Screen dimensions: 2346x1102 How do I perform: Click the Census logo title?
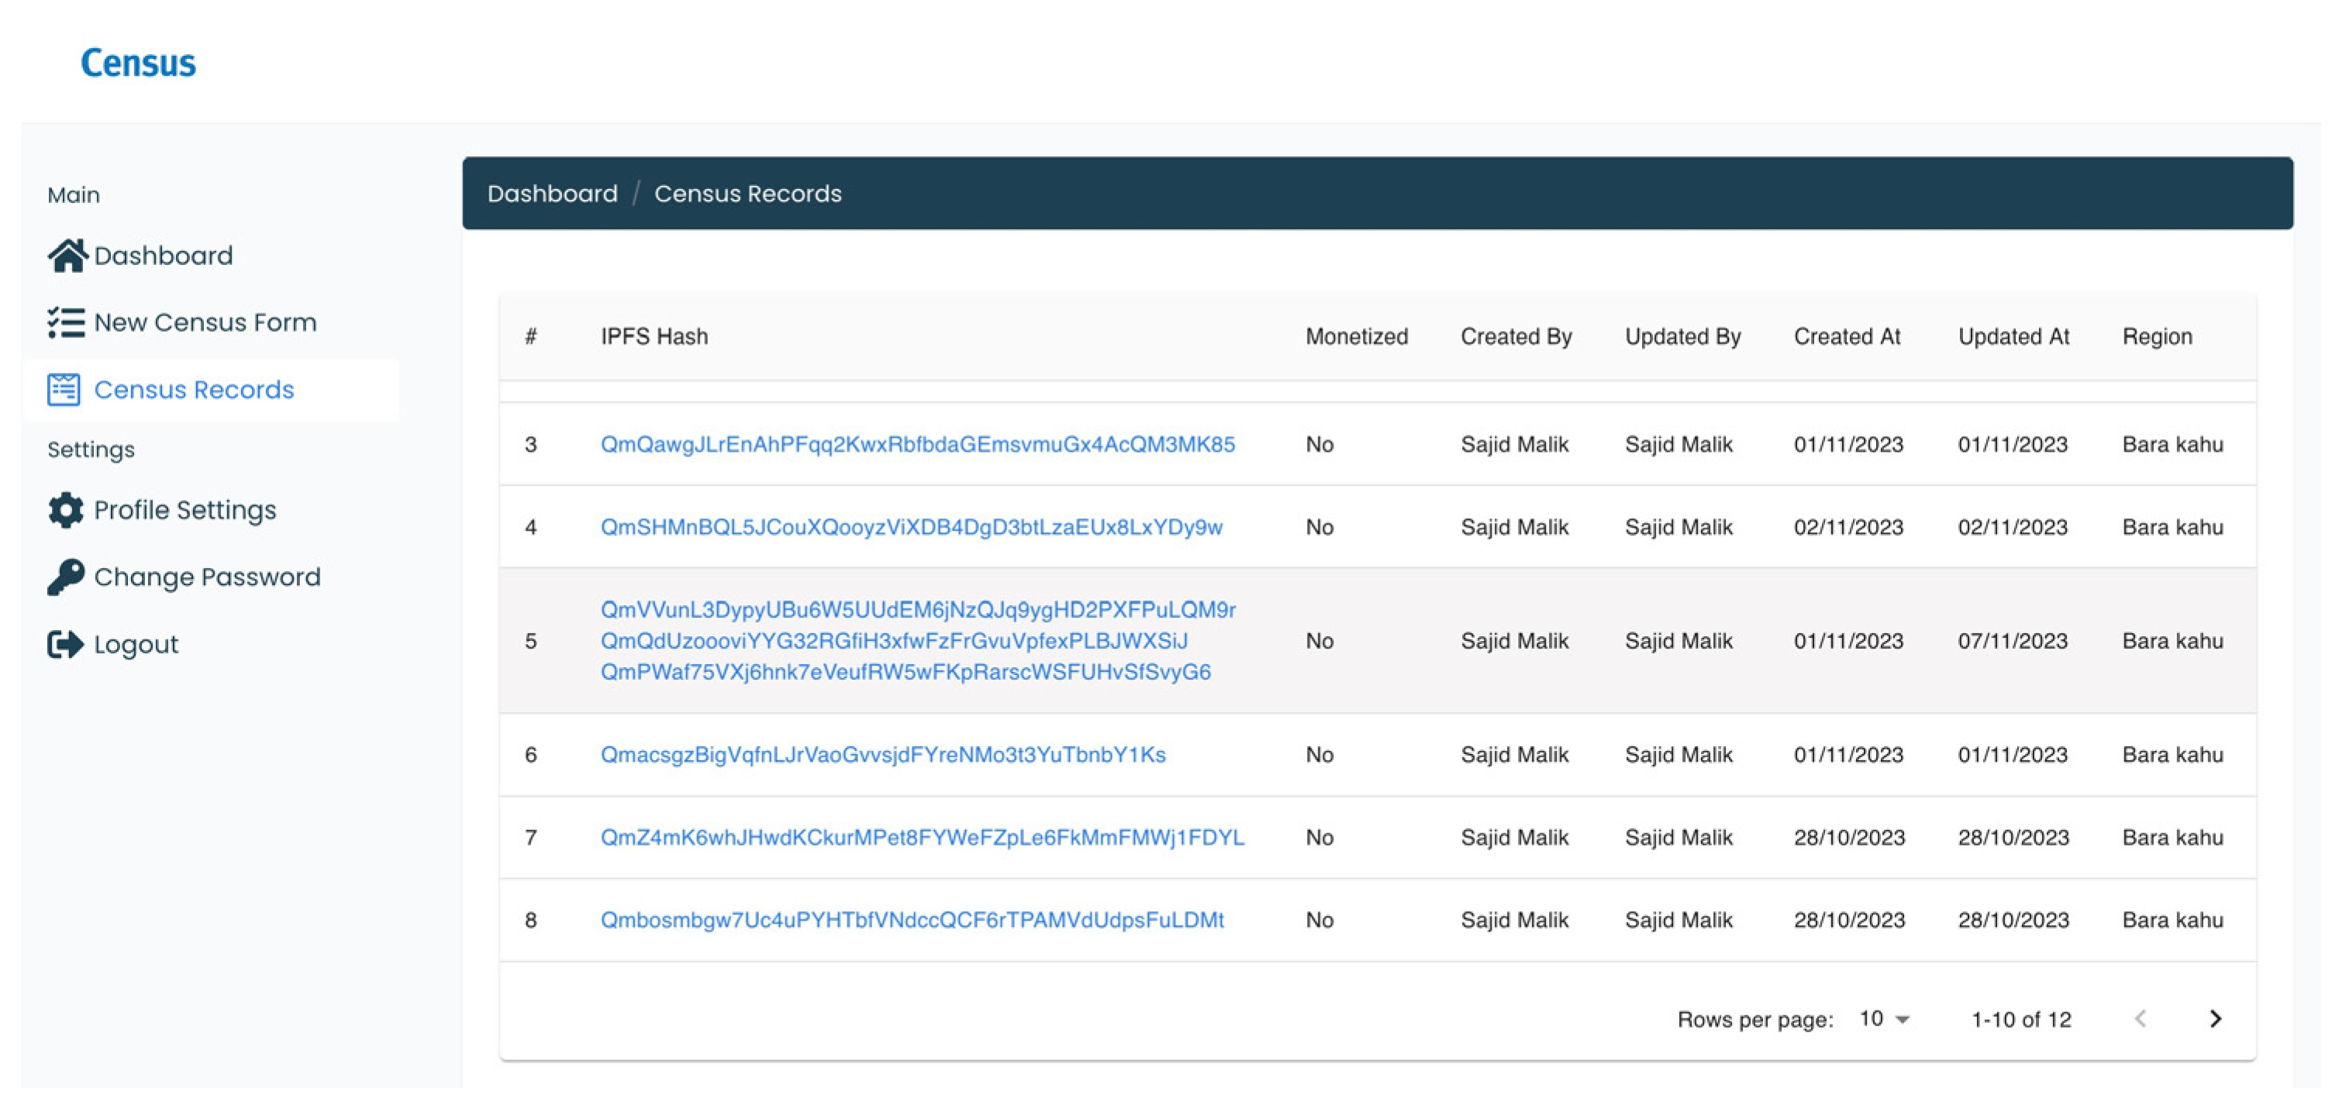pos(139,63)
